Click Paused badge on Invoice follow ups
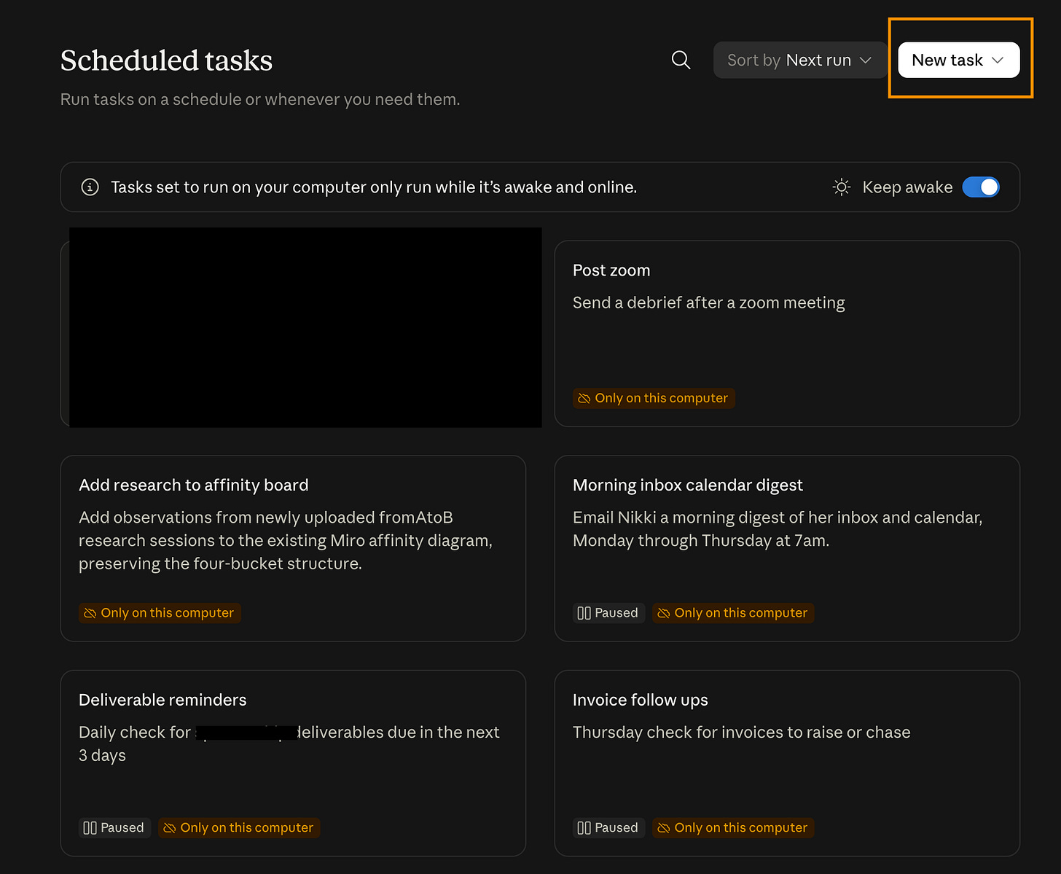This screenshot has width=1061, height=874. pyautogui.click(x=608, y=827)
